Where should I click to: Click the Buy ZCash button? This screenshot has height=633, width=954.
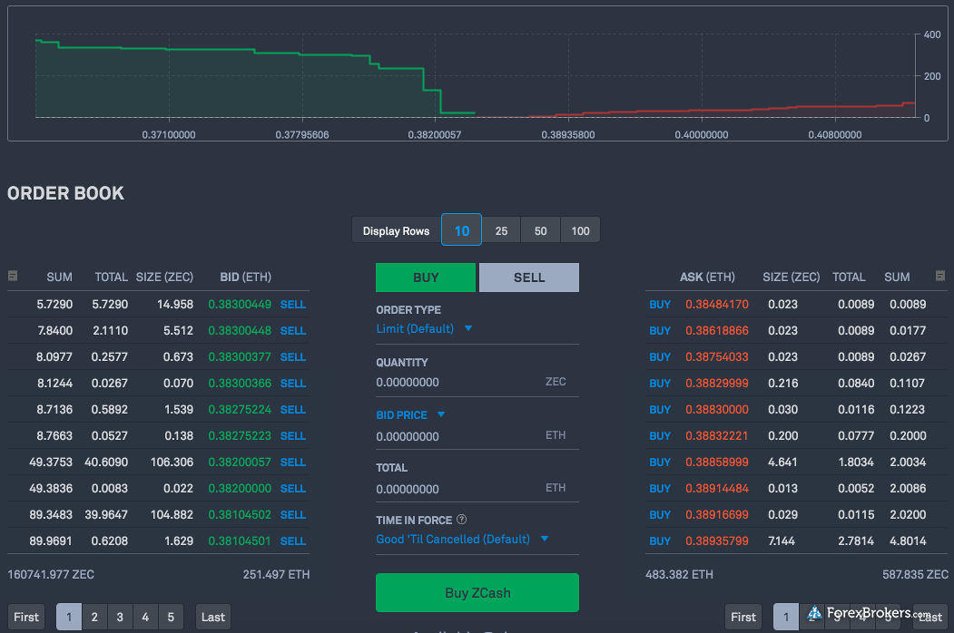[x=477, y=593]
